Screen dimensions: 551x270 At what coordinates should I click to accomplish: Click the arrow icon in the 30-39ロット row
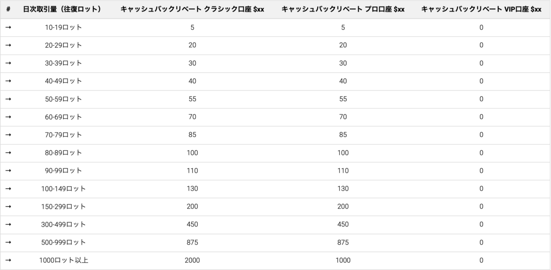8,63
